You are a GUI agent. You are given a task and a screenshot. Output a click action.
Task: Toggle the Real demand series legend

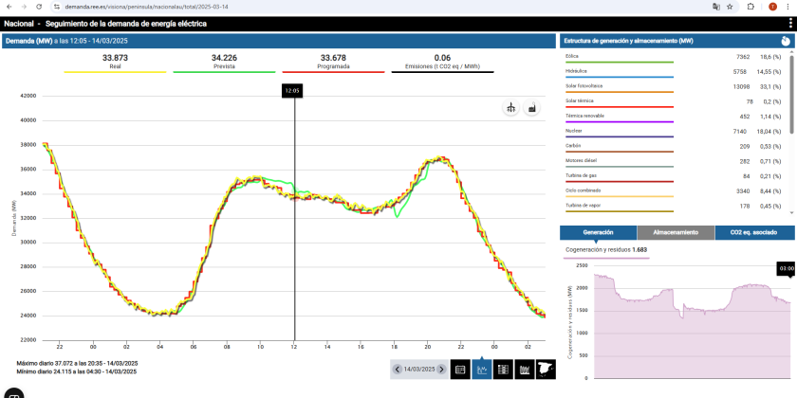click(115, 63)
